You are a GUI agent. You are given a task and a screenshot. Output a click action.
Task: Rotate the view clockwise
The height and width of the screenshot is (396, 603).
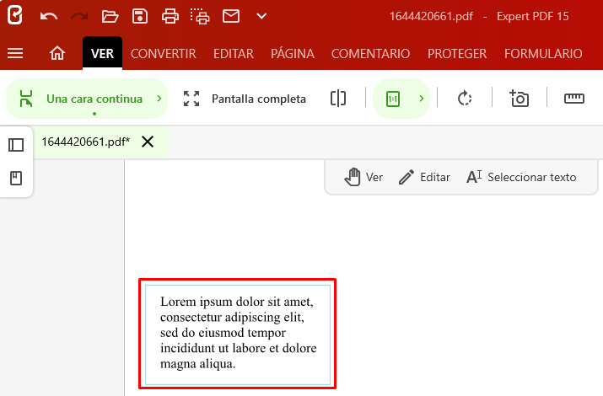pyautogui.click(x=465, y=99)
